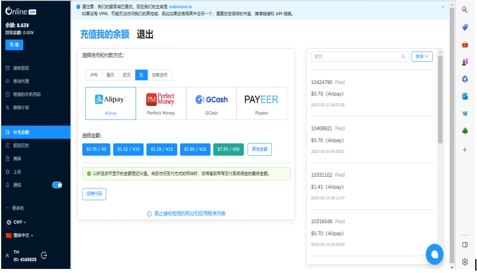
Task: Choose the $2.28 / ¥15 amount
Action: 162,149
